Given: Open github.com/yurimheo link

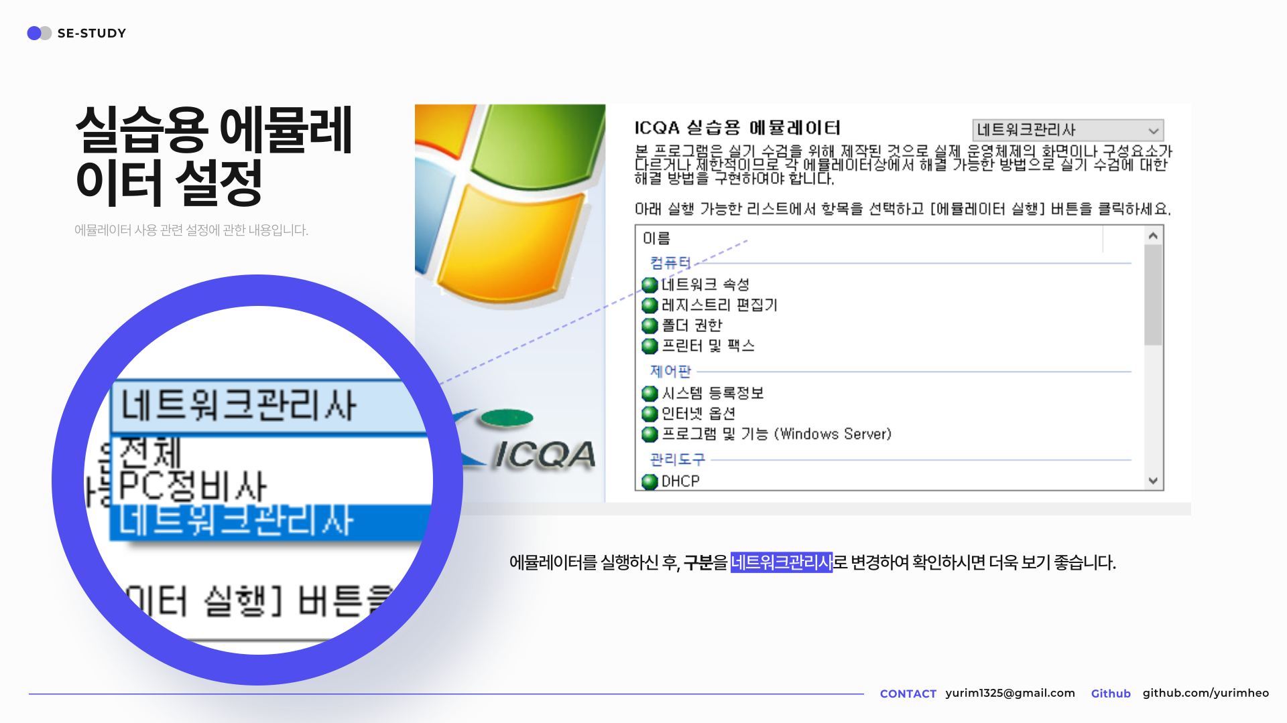Looking at the screenshot, I should click(1205, 693).
